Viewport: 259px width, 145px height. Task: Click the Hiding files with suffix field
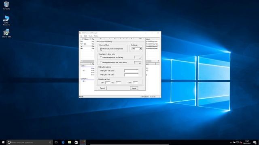click(131, 75)
